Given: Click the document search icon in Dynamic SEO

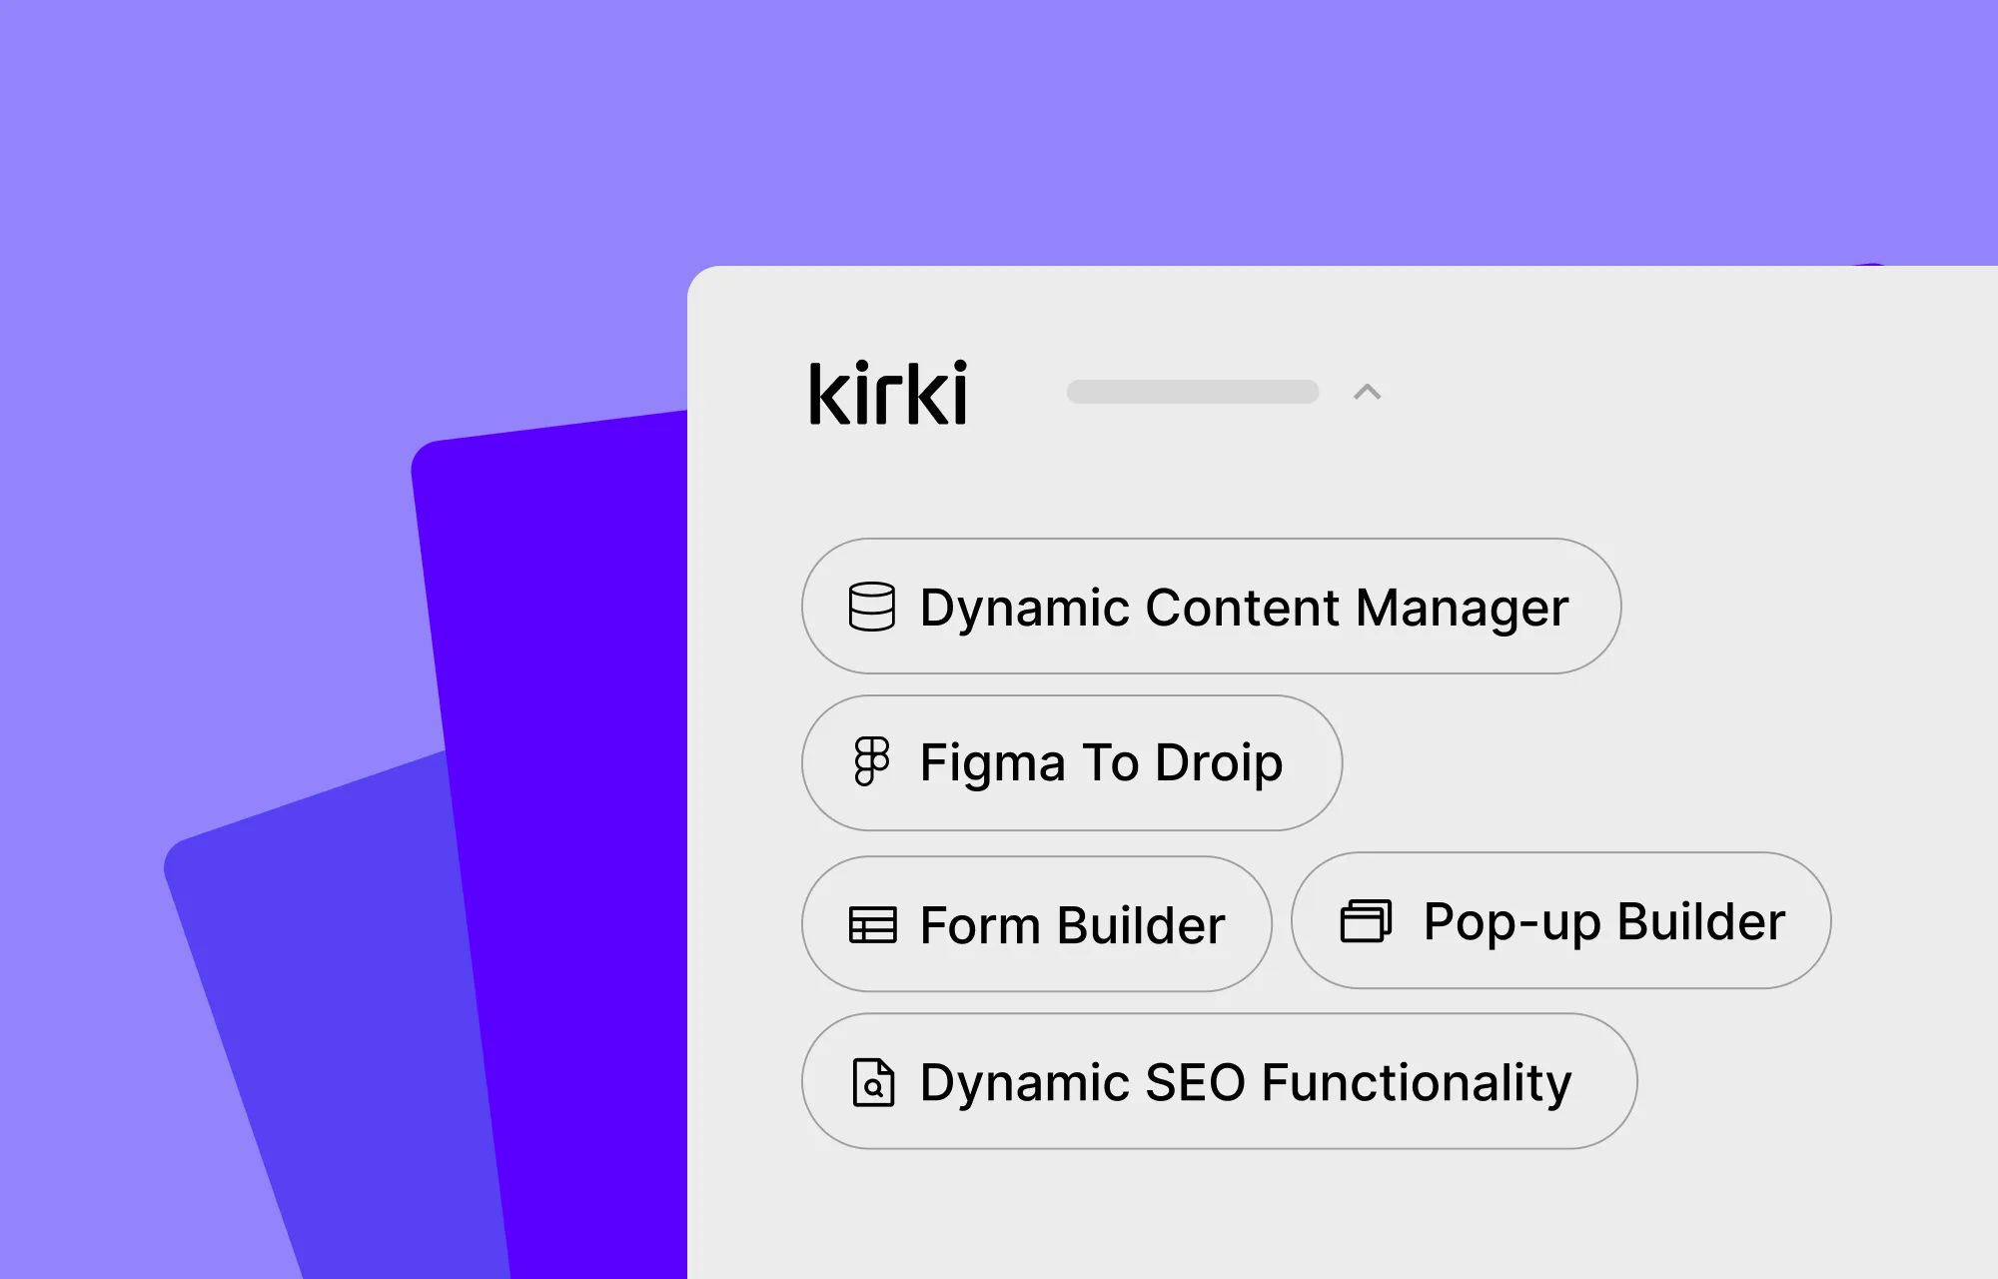Looking at the screenshot, I should 873,1082.
